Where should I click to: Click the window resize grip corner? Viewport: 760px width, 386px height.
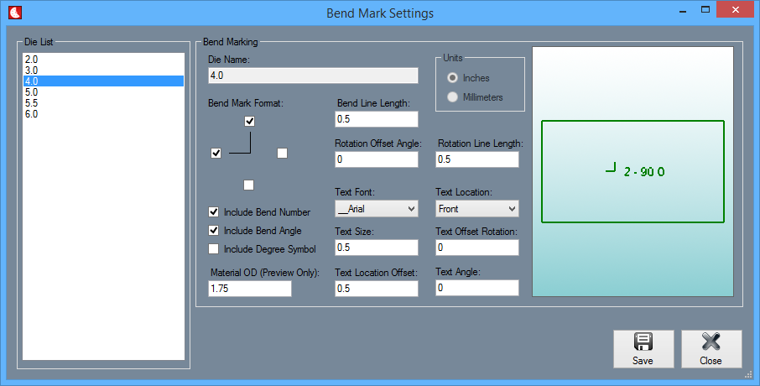(748, 374)
